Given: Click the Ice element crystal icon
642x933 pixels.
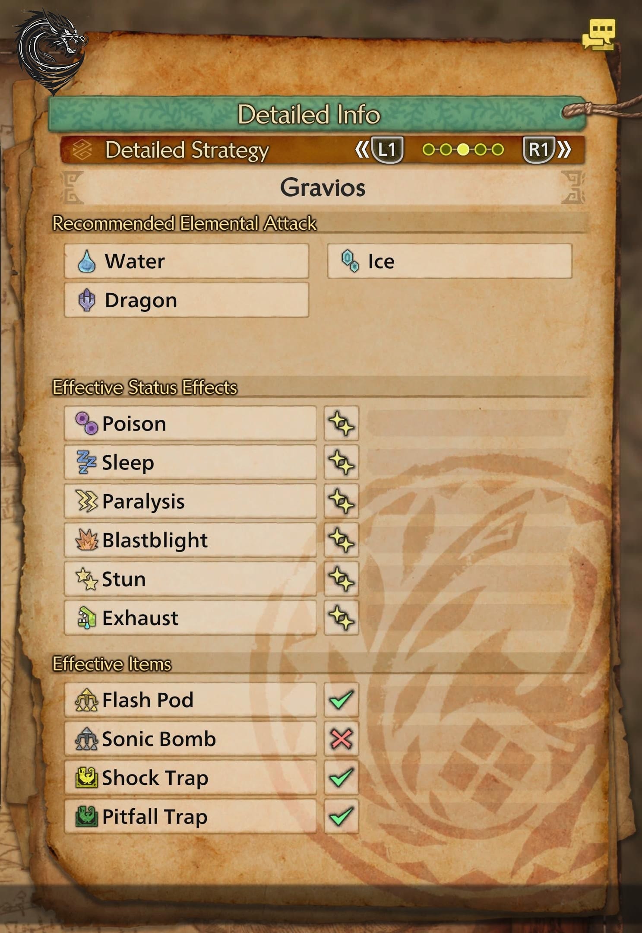Looking at the screenshot, I should click(x=350, y=261).
